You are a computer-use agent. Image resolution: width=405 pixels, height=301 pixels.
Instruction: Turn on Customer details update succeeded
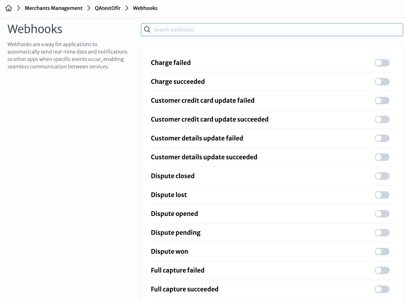coord(382,157)
